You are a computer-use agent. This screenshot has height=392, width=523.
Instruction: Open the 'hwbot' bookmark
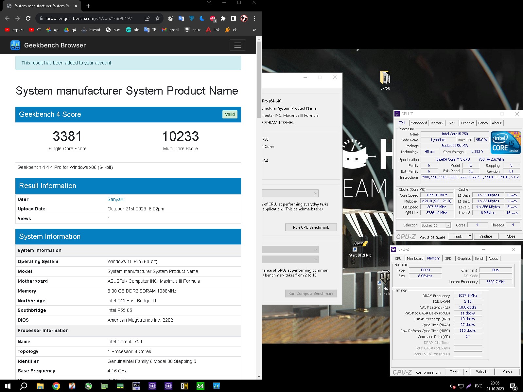91,30
